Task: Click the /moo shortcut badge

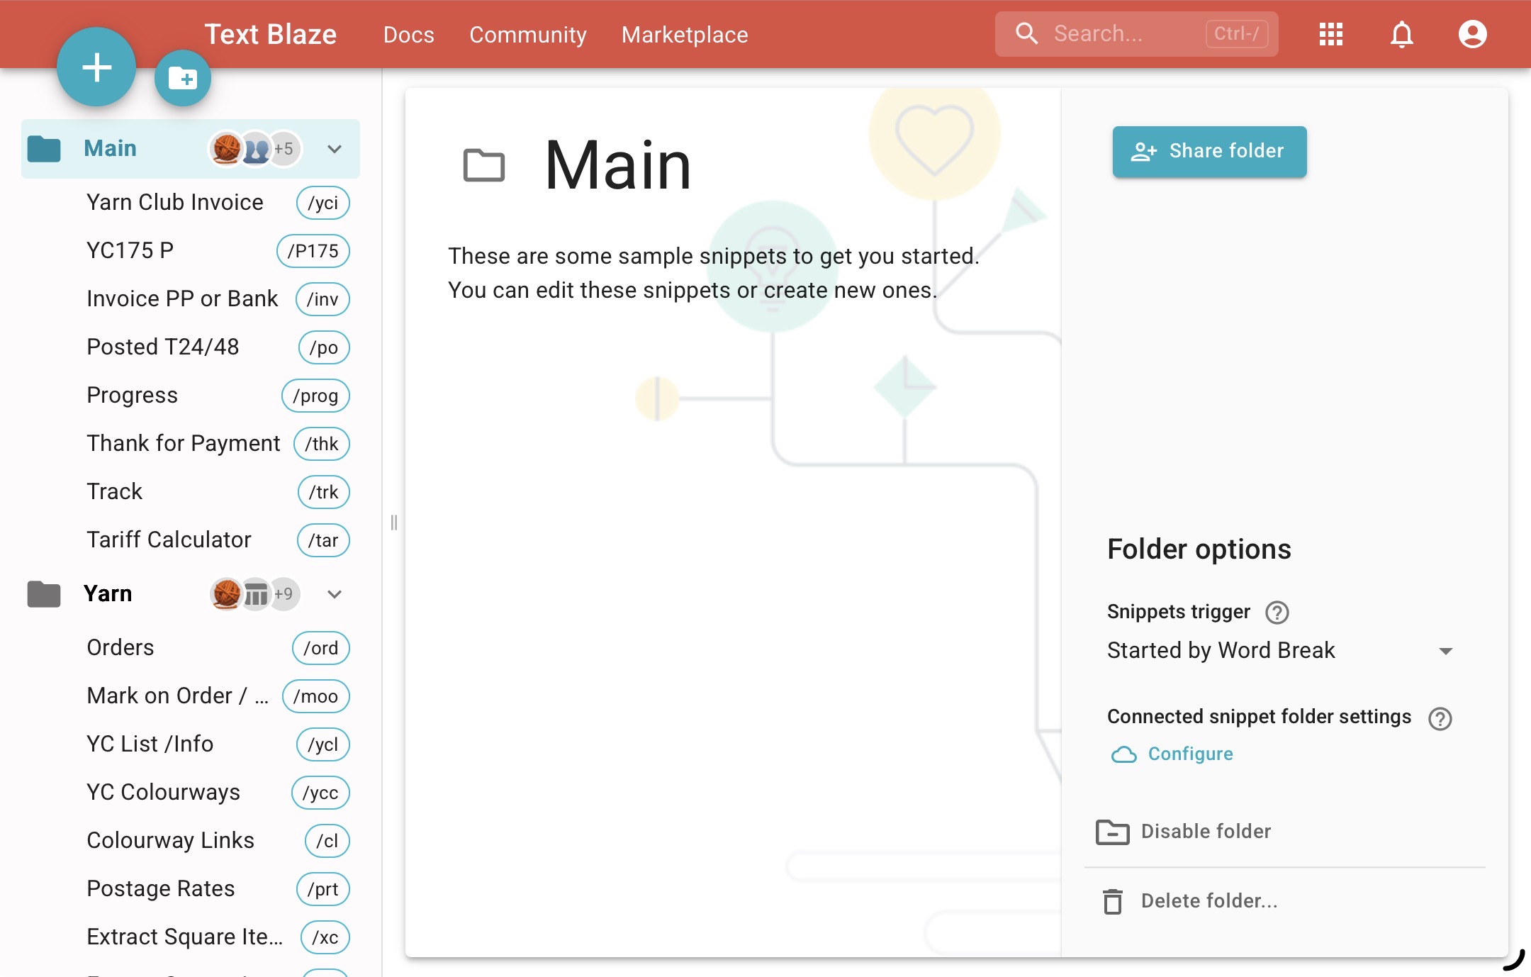Action: 316,696
